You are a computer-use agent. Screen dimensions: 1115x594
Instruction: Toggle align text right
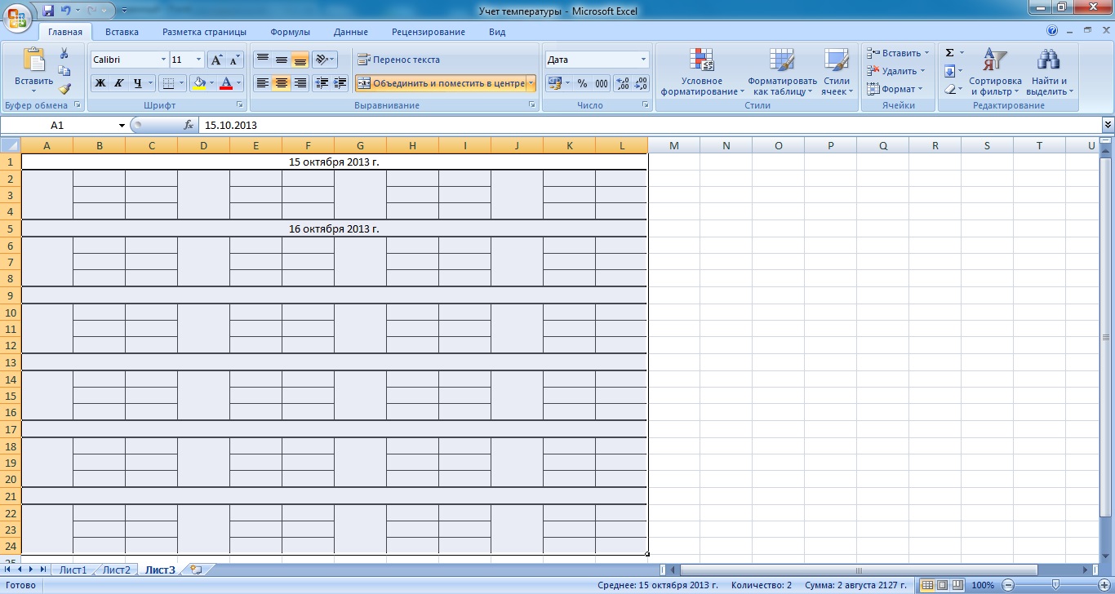300,82
